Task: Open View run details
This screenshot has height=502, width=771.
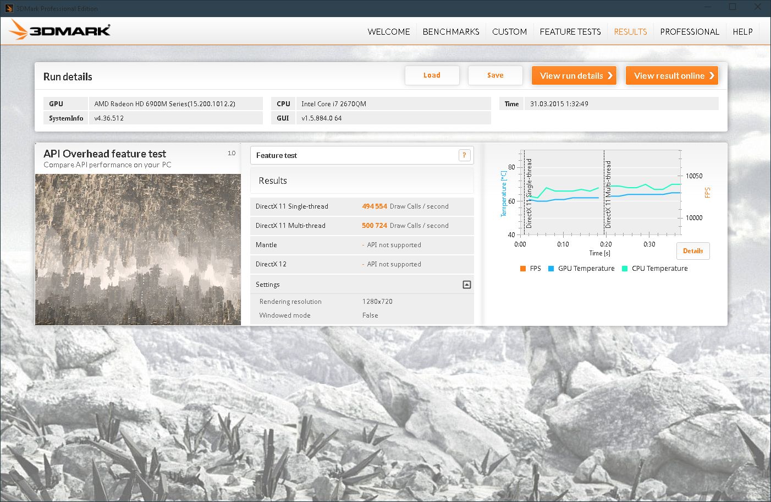Action: [x=574, y=76]
